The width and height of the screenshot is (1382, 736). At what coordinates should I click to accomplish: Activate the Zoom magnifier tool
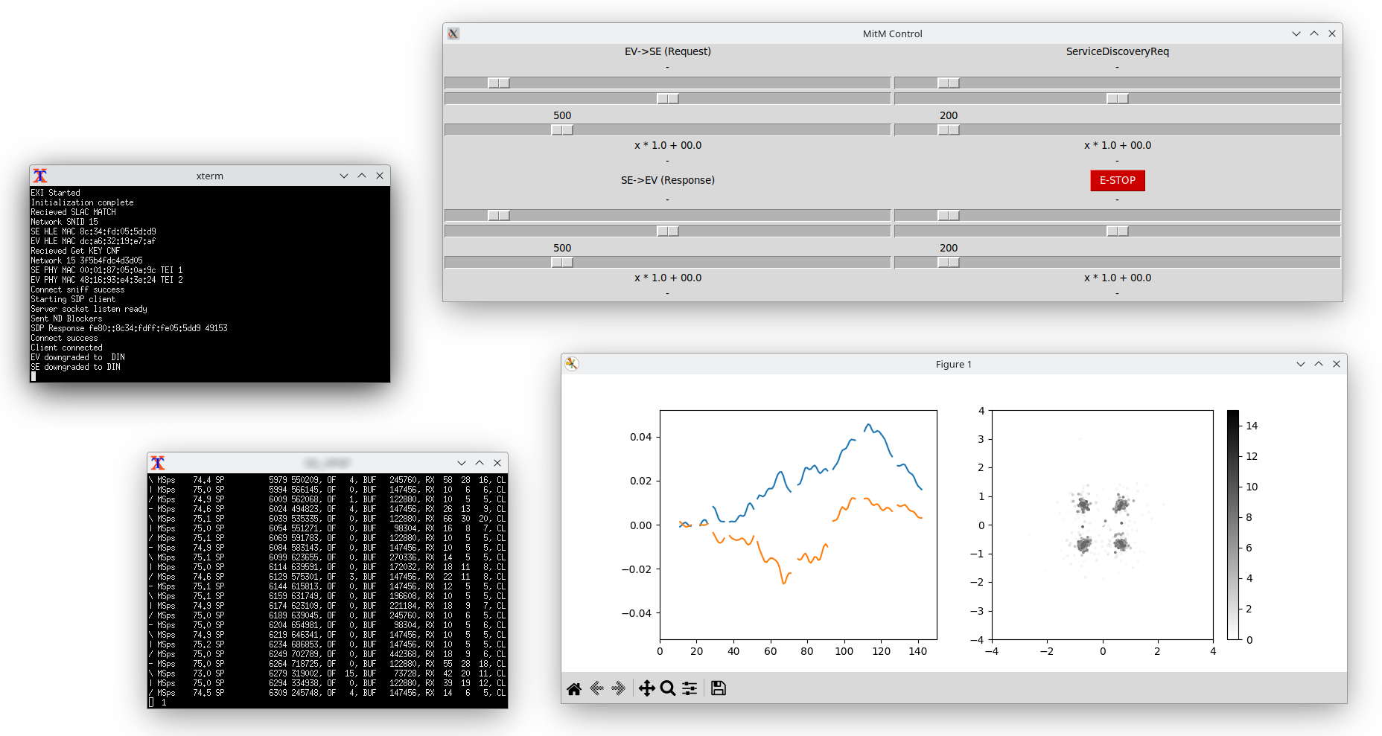tap(668, 688)
